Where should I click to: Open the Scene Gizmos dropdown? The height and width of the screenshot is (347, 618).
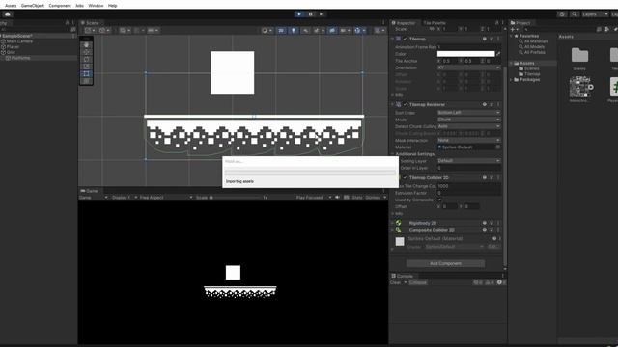coord(359,30)
